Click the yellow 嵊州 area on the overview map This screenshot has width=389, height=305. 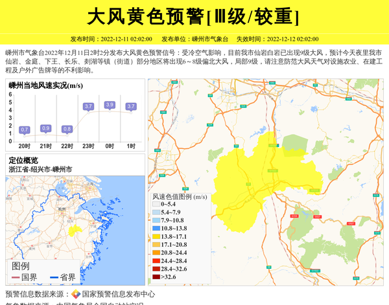pos(74,231)
